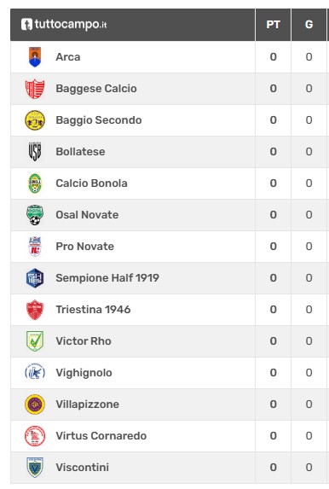Click the Bollatese USB shield logo
The image size is (329, 489).
point(35,152)
